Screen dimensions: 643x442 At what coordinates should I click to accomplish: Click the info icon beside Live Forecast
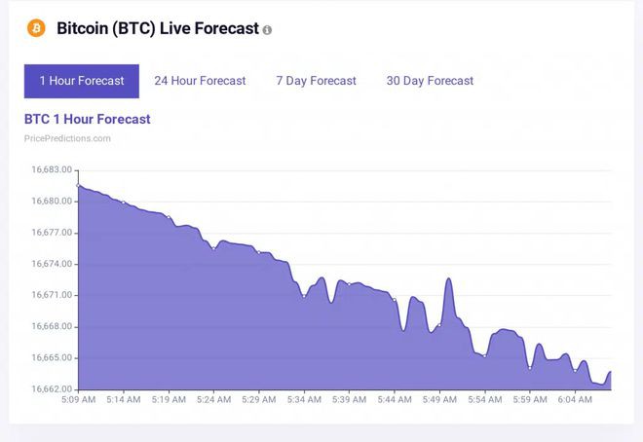coord(268,30)
